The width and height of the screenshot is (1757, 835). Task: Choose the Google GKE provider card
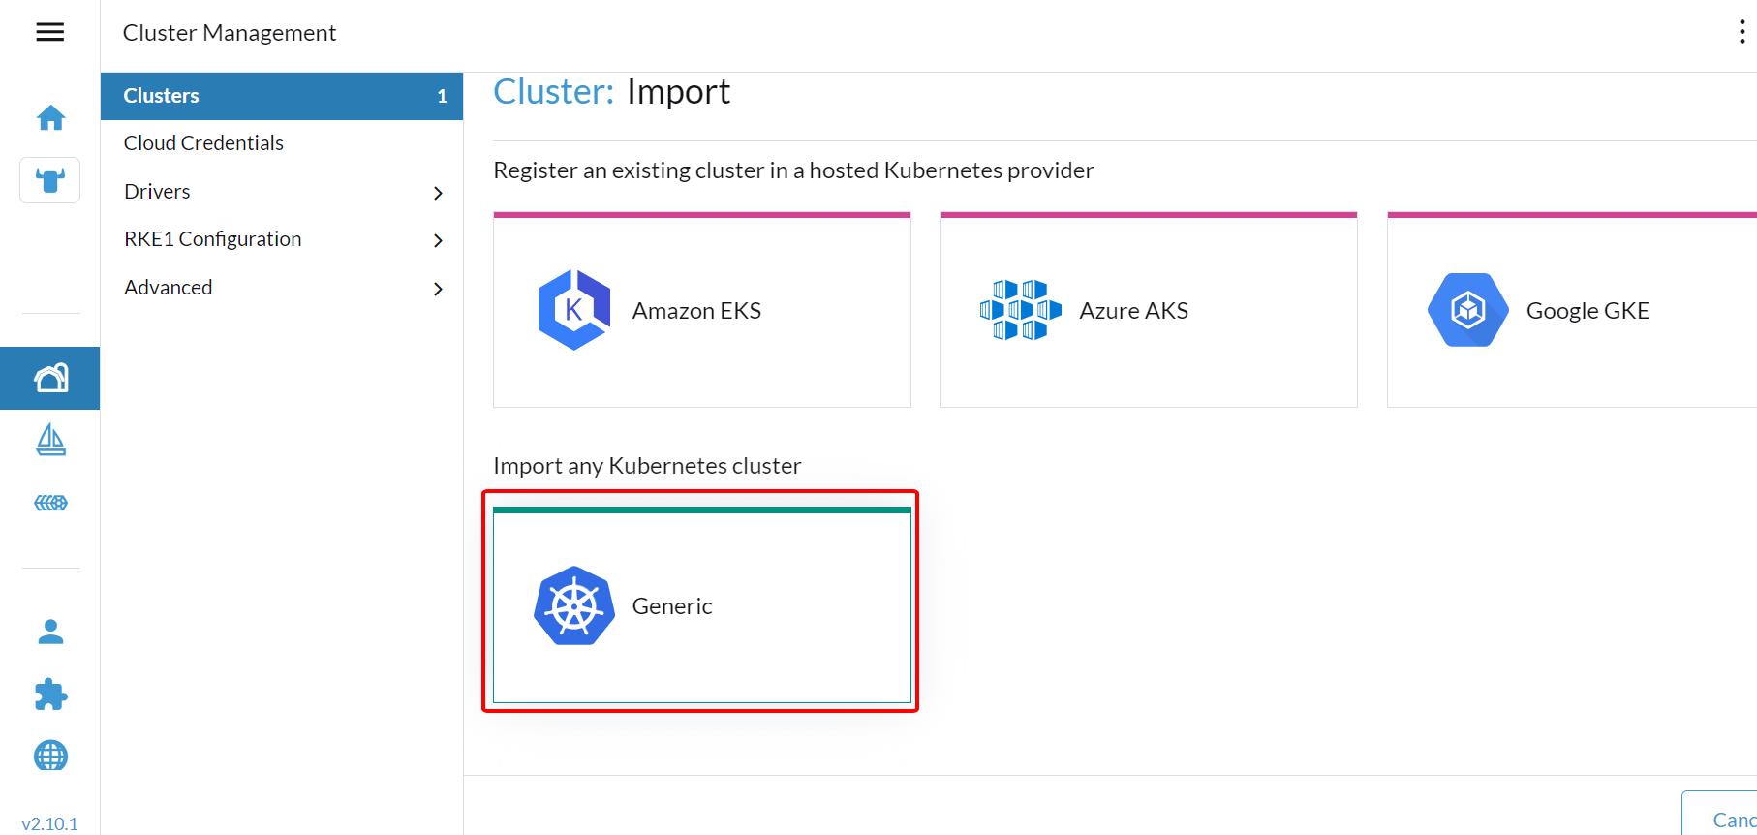tap(1572, 310)
